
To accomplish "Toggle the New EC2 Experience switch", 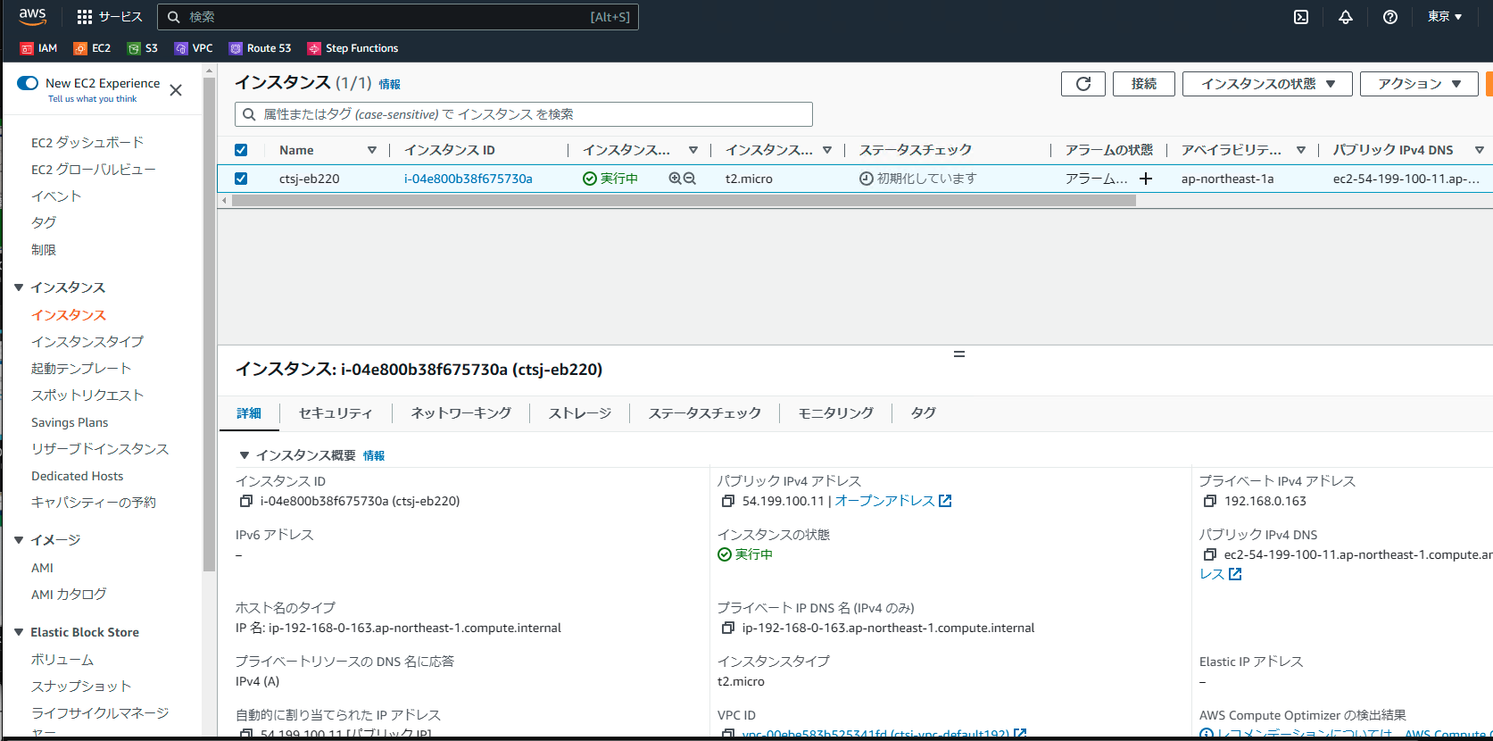I will point(28,83).
